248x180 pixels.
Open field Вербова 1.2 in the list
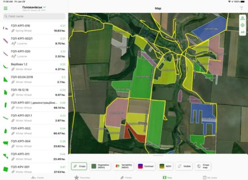click(x=34, y=66)
